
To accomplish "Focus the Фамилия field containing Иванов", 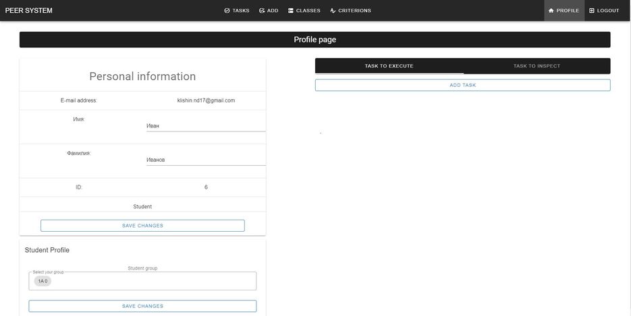I will [x=205, y=160].
